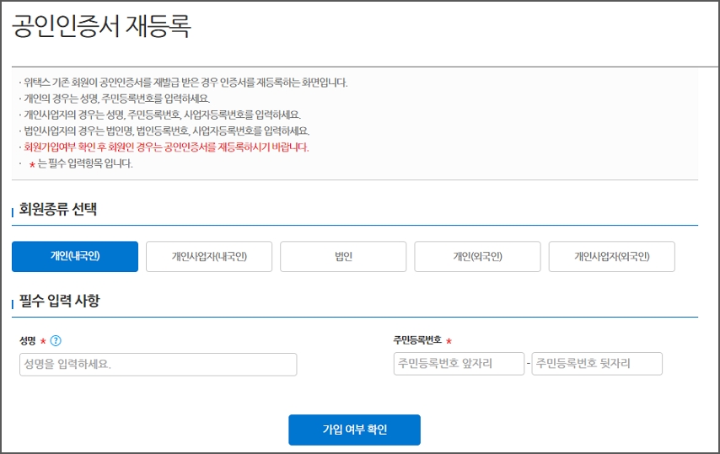Click the instruction line starting 개인의 경우는

[x=117, y=99]
